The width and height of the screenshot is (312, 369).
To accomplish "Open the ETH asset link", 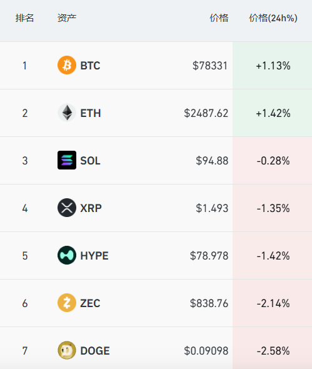I will 91,113.
